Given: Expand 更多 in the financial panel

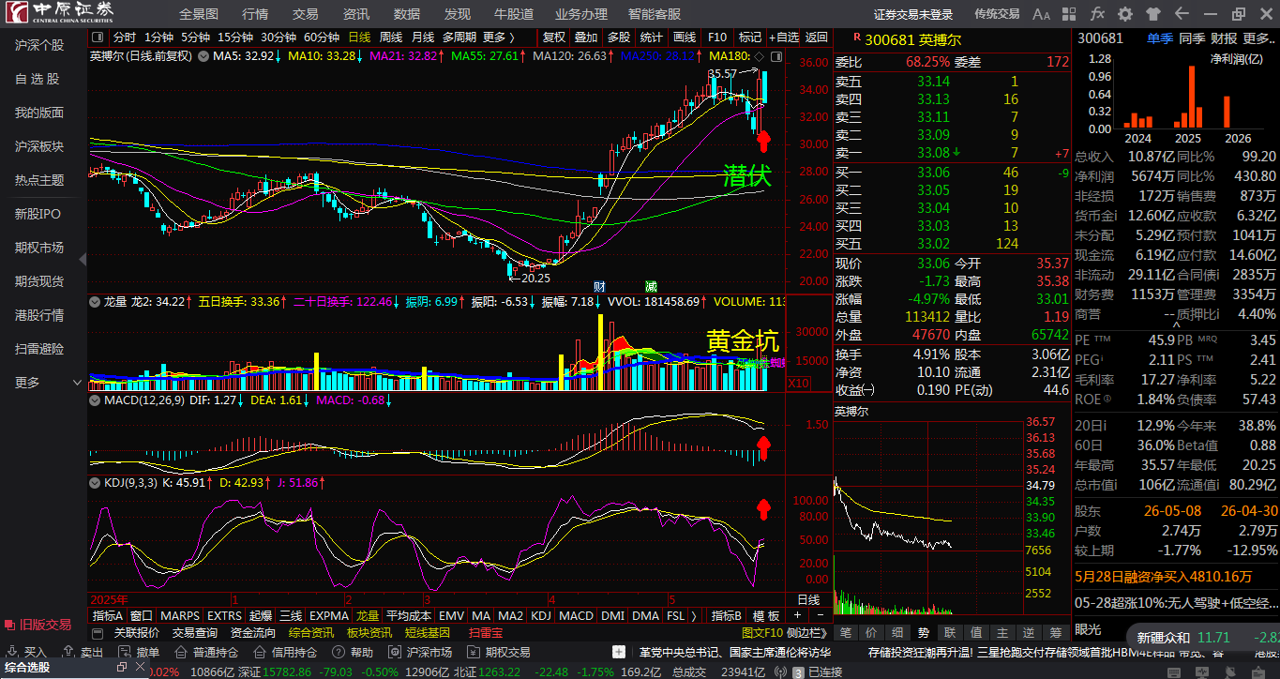Looking at the screenshot, I should pyautogui.click(x=1259, y=38).
